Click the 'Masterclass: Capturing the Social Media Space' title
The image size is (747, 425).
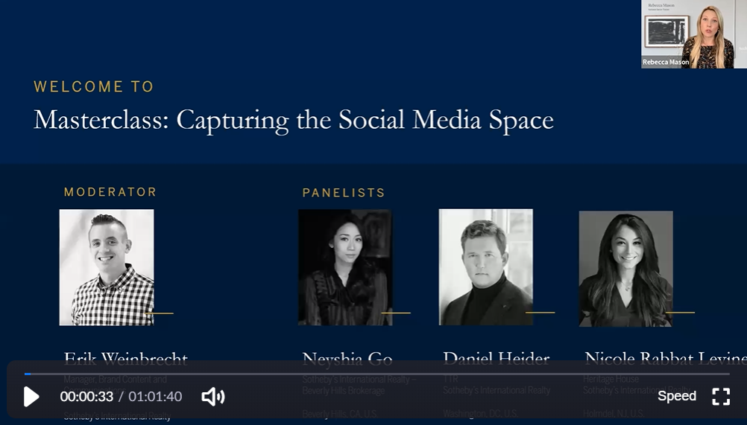[294, 120]
